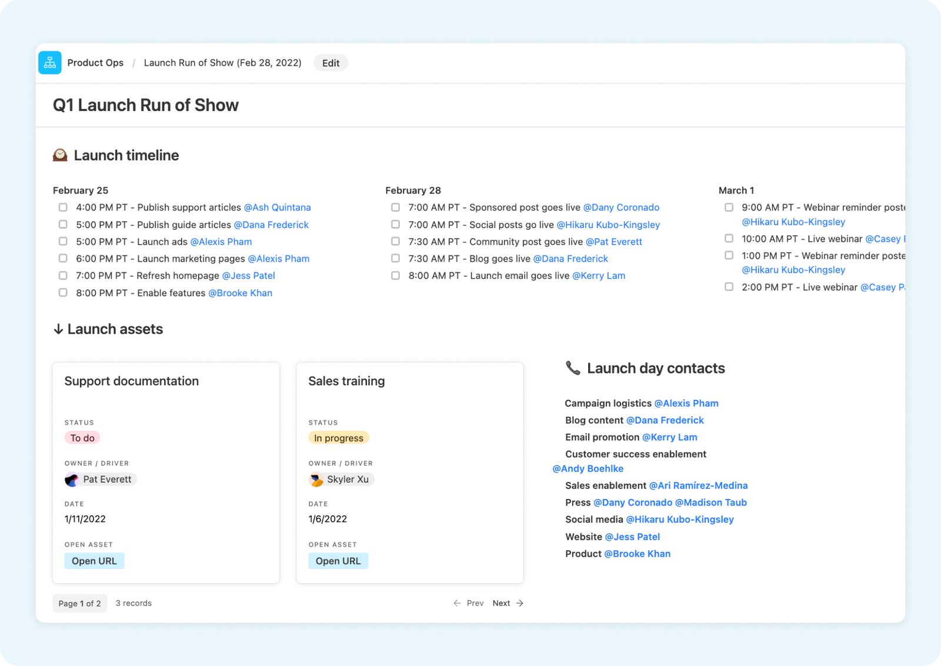Click the 3 records count
This screenshot has width=941, height=666.
click(x=134, y=603)
